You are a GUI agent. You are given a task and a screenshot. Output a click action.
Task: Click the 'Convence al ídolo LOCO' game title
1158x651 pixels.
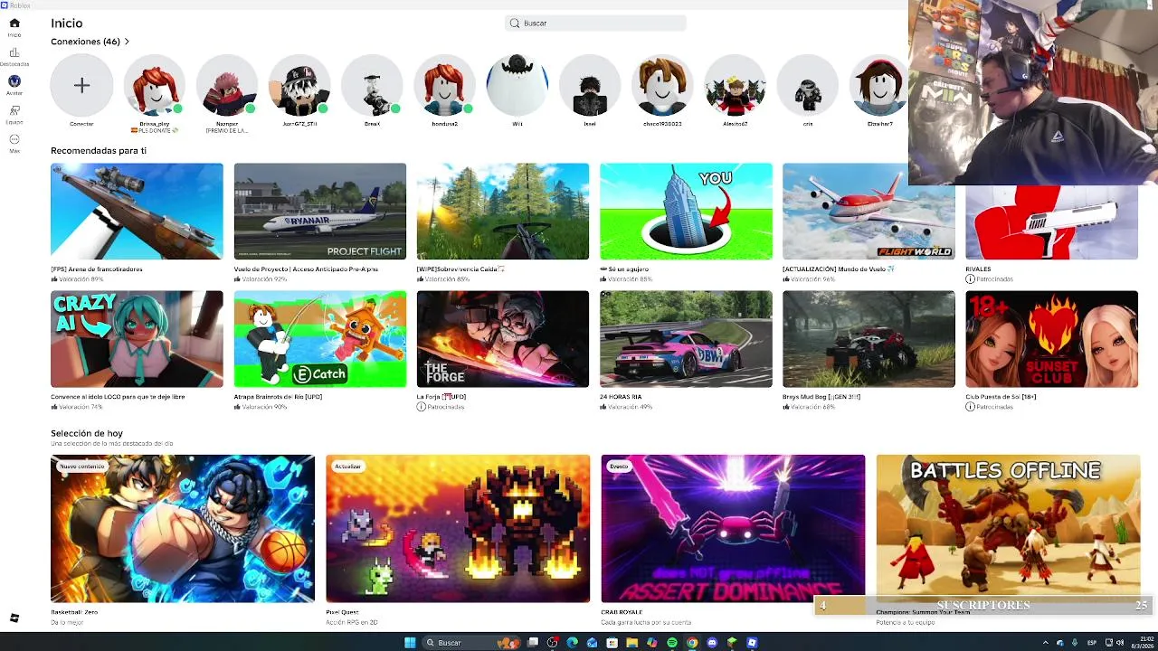click(x=118, y=397)
